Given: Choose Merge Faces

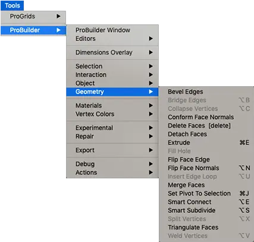Looking at the screenshot, I should [x=206, y=185].
